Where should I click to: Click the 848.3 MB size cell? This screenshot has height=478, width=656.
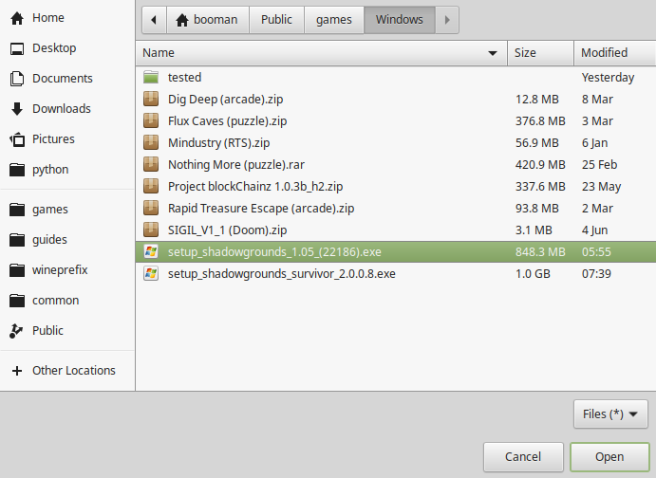540,252
